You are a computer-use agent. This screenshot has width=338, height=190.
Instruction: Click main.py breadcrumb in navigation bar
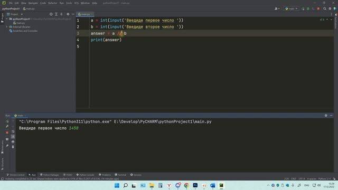tap(29, 9)
